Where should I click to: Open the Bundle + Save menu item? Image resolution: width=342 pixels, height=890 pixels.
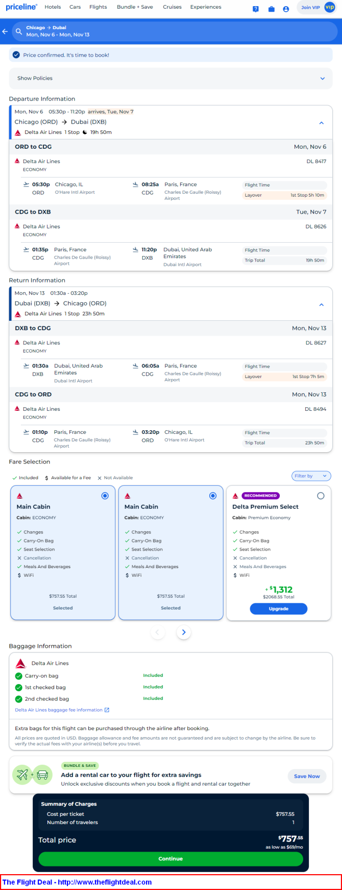(x=135, y=7)
